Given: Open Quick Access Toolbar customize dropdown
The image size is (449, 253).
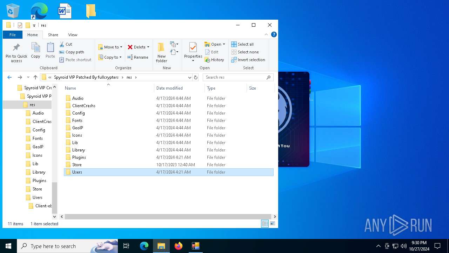Looking at the screenshot, I should click(x=34, y=25).
